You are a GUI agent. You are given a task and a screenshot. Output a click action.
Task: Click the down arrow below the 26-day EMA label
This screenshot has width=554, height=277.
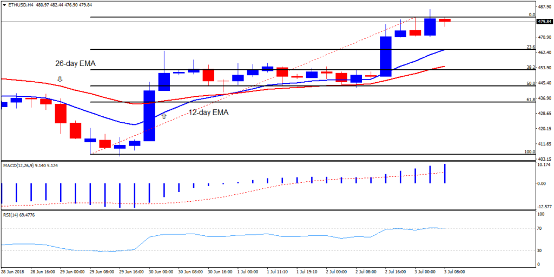tap(60, 79)
